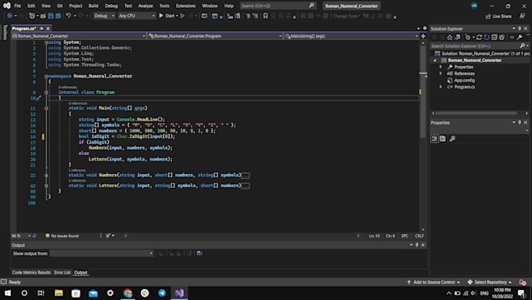
Task: Click the green Start debugging button
Action: [x=168, y=16]
